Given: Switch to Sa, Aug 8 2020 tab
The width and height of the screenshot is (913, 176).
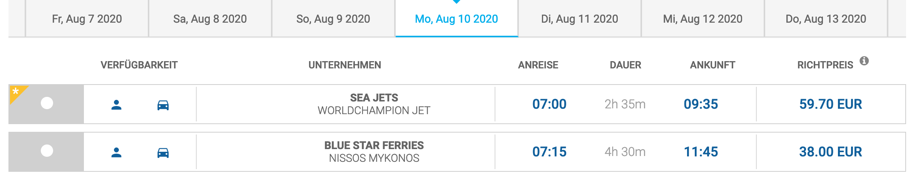Looking at the screenshot, I should [x=210, y=18].
